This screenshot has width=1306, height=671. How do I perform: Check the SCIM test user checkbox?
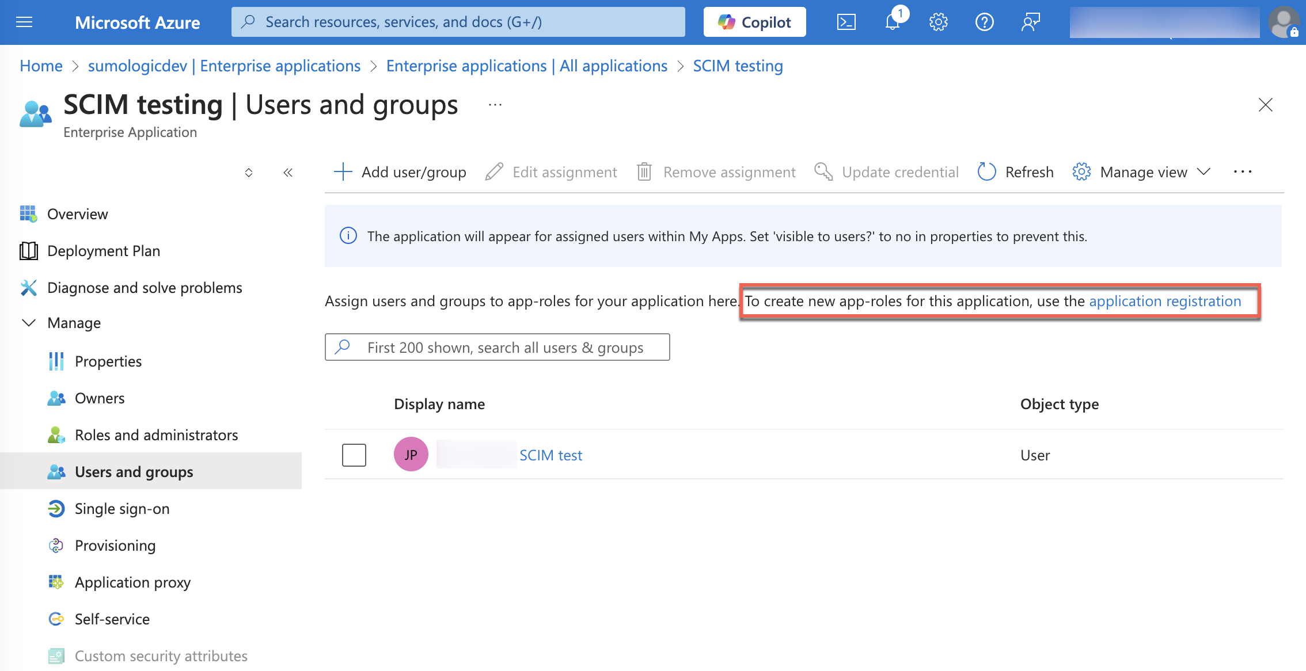coord(354,455)
